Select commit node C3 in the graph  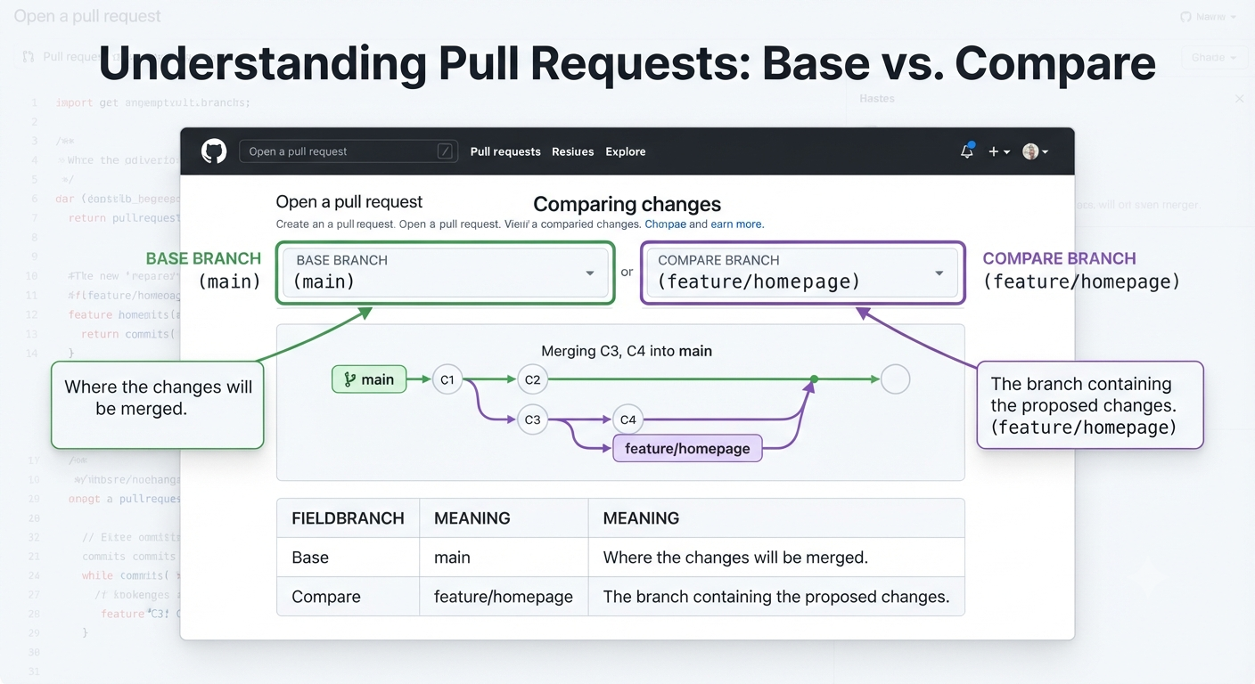pos(532,419)
